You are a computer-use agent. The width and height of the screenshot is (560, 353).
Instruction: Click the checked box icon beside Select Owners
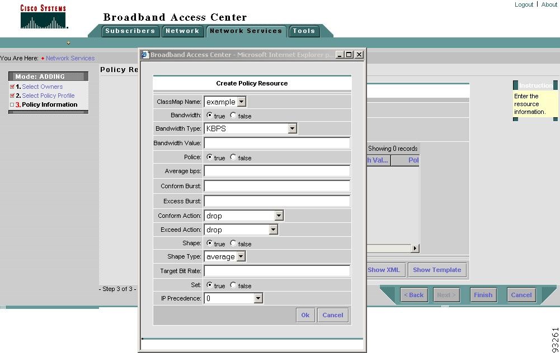click(x=12, y=87)
